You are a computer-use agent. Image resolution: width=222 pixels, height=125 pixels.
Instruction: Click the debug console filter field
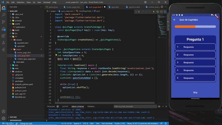coord(135,107)
